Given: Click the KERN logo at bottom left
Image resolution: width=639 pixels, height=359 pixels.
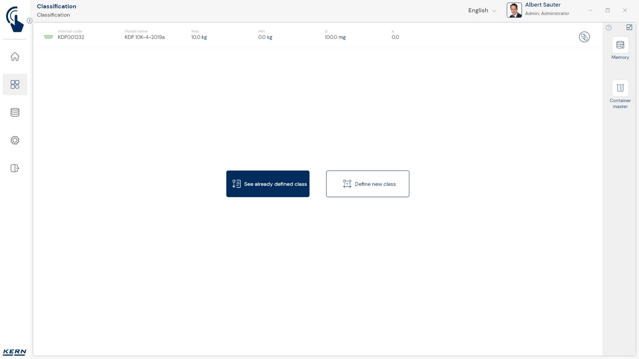Looking at the screenshot, I should (14, 352).
